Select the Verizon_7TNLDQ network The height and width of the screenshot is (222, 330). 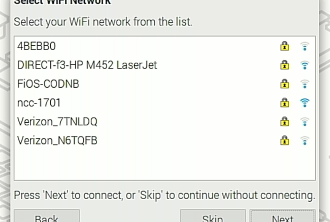click(x=164, y=122)
